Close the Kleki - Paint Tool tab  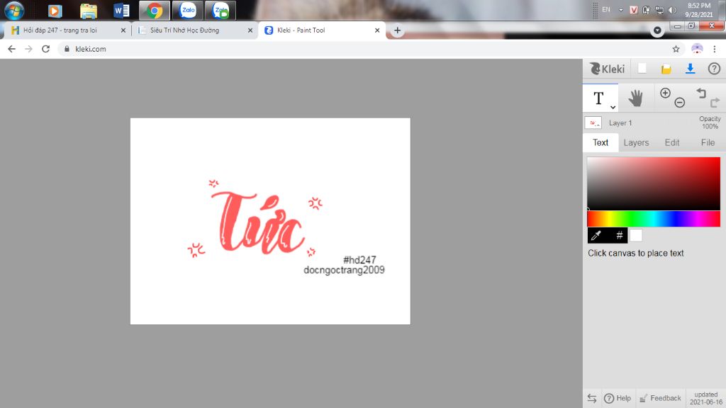tap(377, 30)
